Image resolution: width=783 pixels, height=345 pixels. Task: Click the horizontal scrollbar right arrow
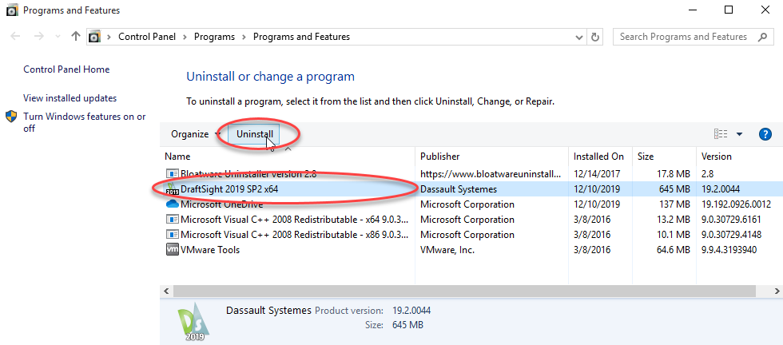tap(777, 291)
